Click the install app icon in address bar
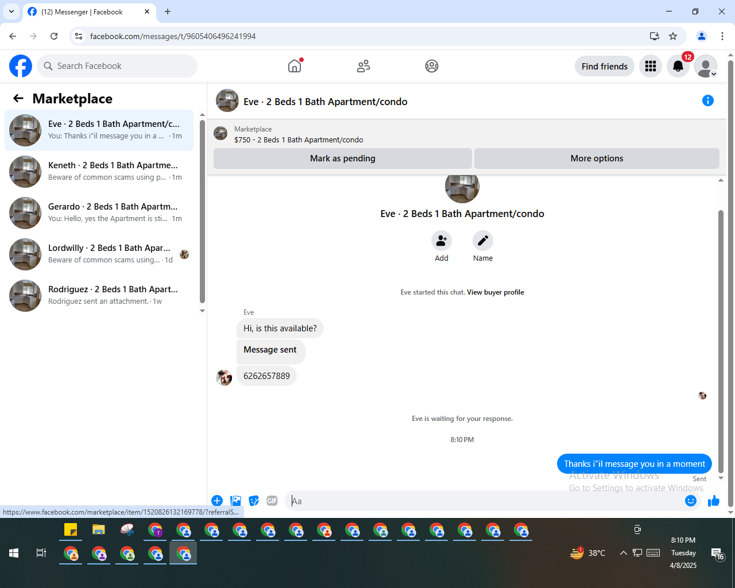 click(x=655, y=36)
